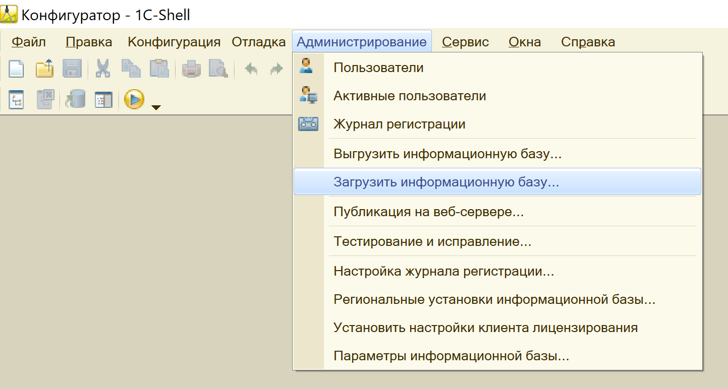Screen dimensions: 728x389
Task: Click the Cut scissors icon
Action: pyautogui.click(x=103, y=69)
